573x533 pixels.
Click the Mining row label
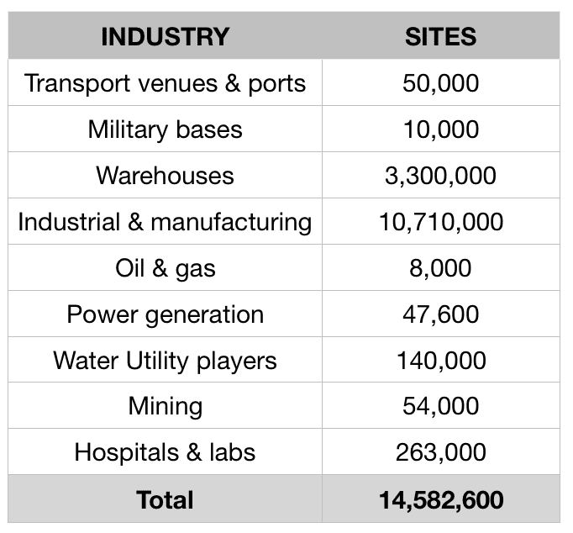click(165, 407)
